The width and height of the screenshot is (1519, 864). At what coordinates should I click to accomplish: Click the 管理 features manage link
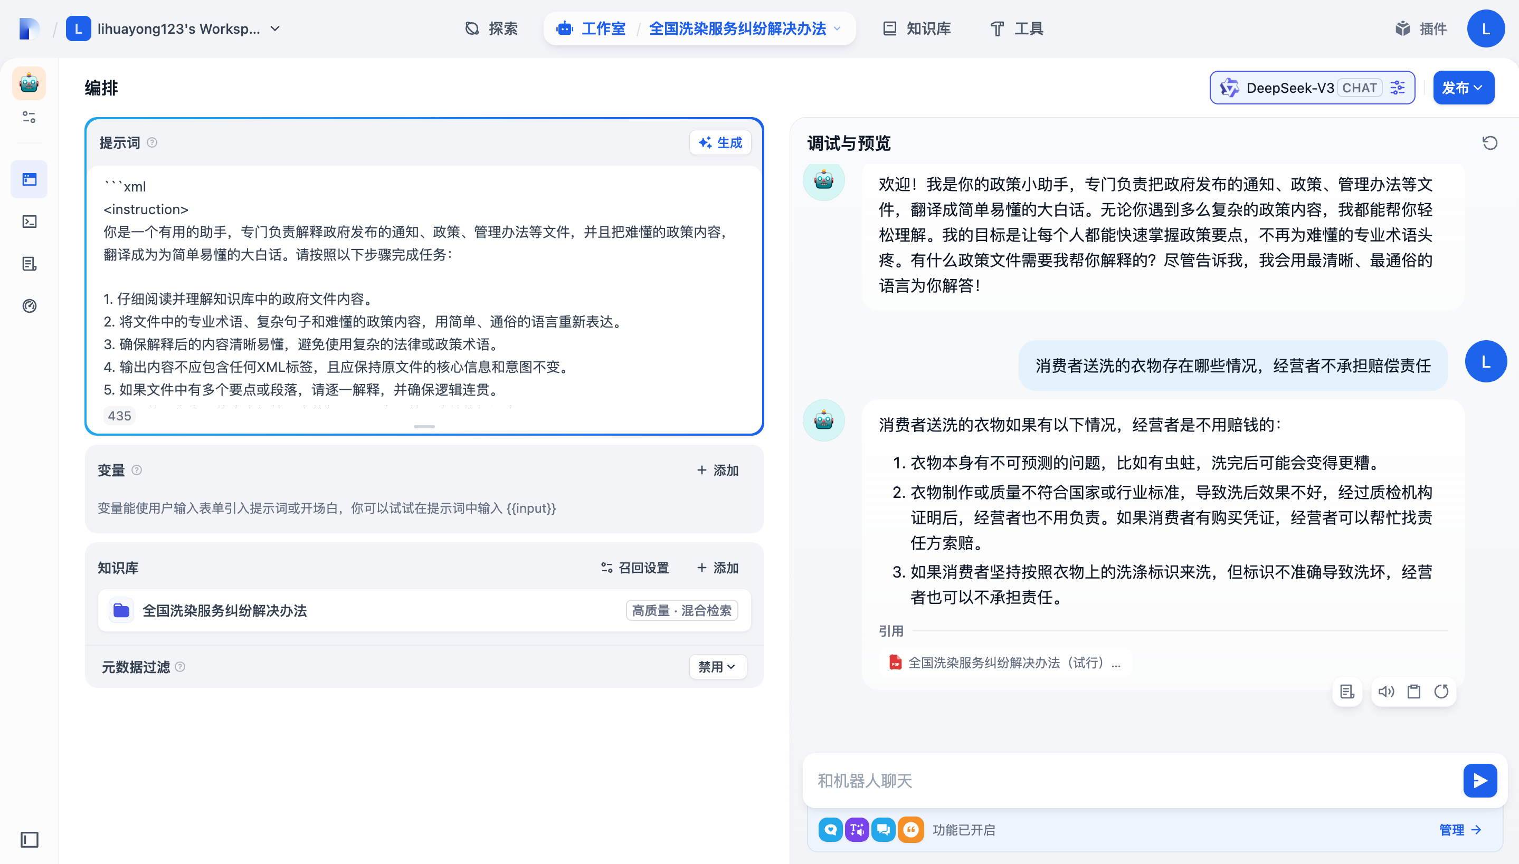tap(1459, 830)
